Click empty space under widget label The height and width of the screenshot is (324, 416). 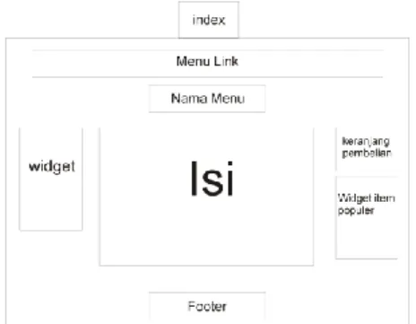pyautogui.click(x=51, y=204)
